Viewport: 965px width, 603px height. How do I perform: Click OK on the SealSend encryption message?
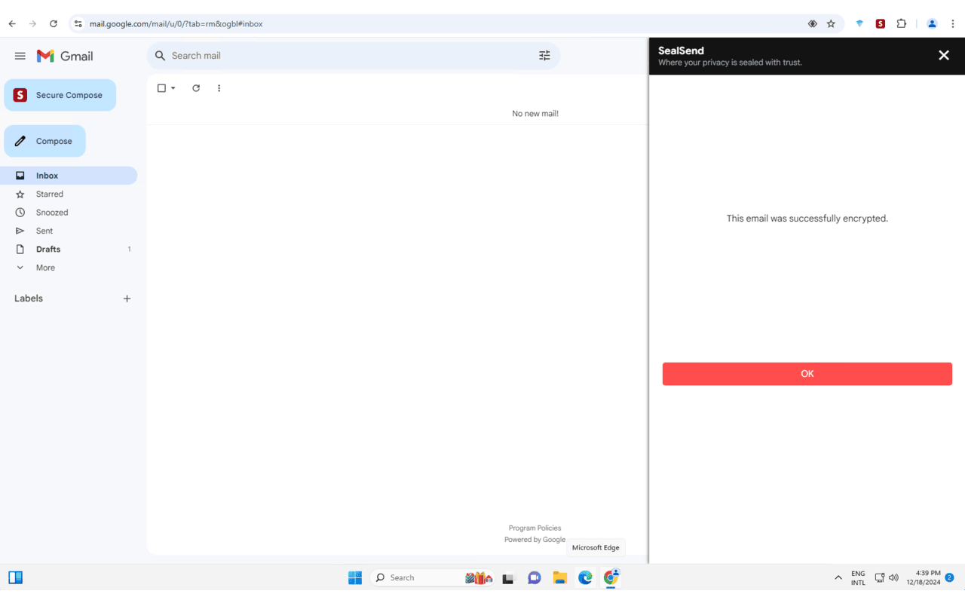[x=807, y=373]
